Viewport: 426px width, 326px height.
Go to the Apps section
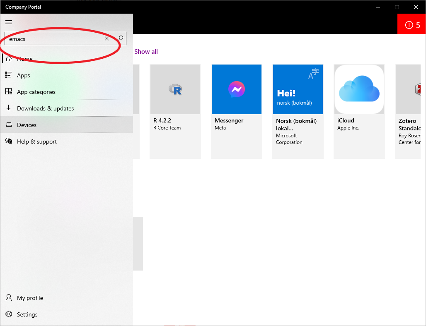(67, 75)
